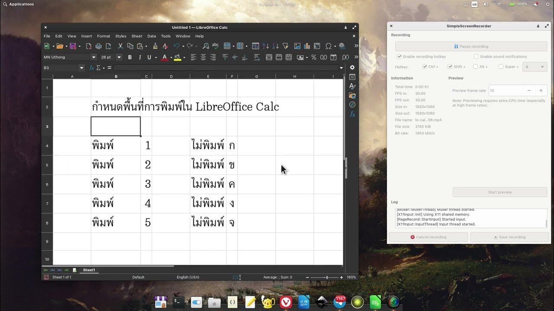Apply Italic formatting
This screenshot has height=311, width=554.
[139, 57]
